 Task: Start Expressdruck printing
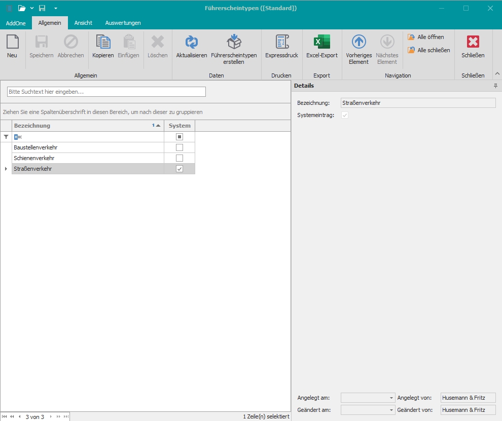click(x=281, y=43)
